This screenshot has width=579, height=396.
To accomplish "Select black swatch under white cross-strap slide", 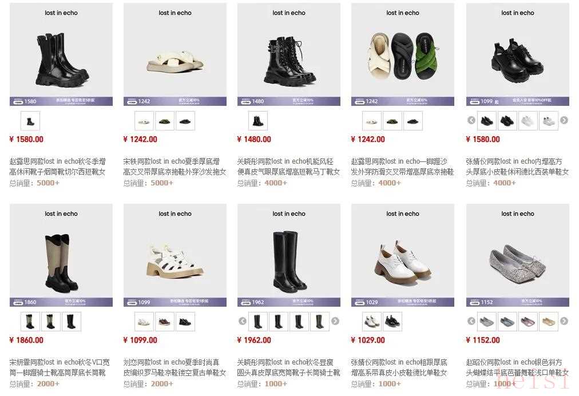I will click(x=185, y=121).
